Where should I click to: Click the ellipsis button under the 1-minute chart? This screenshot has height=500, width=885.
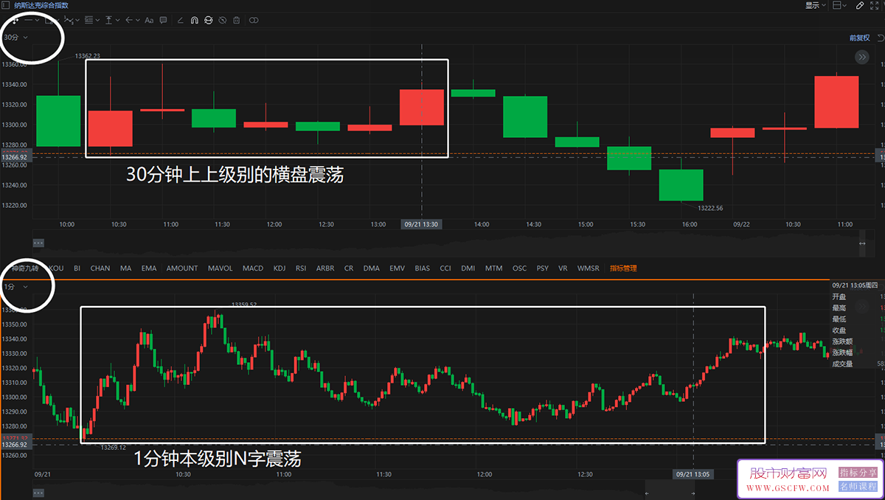38,493
